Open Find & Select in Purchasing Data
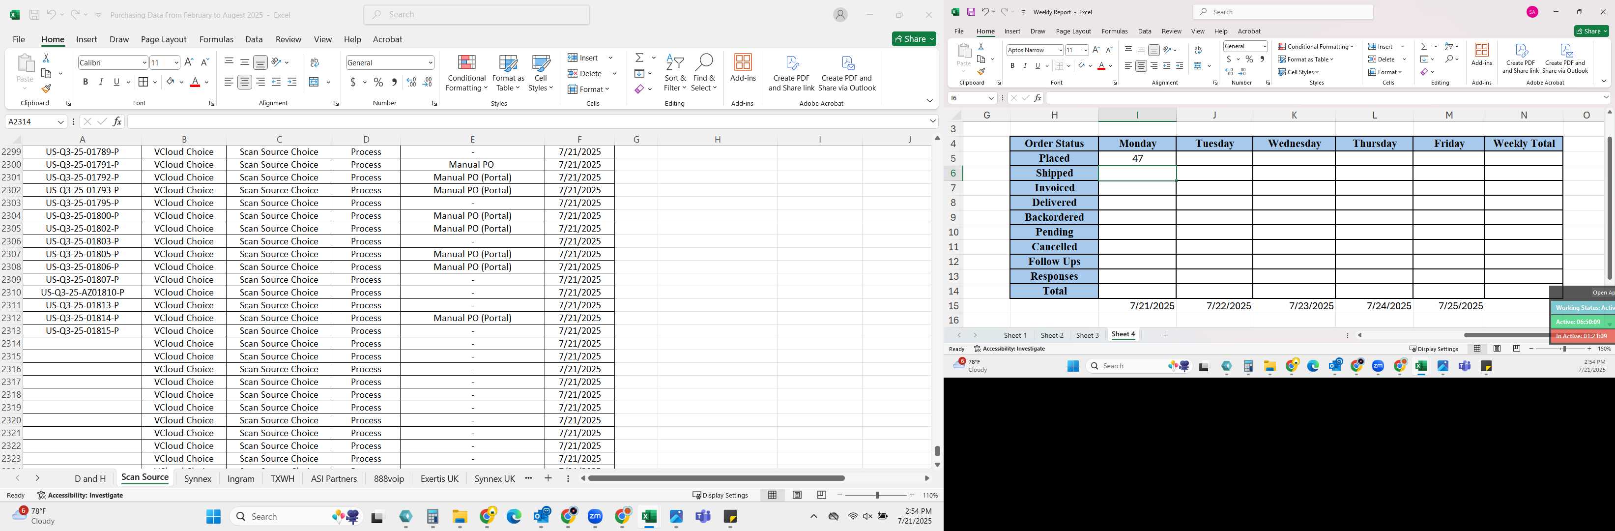Viewport: 1615px width, 531px height. [x=704, y=73]
